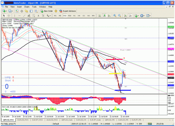Screen dimensions: 175x126
Task: Toggle the Expert Advisors button
Action: [67, 11]
